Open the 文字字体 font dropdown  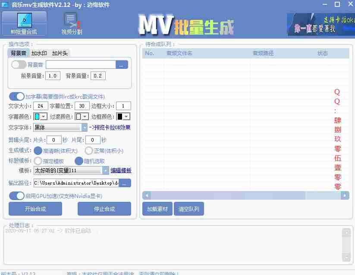pos(60,127)
